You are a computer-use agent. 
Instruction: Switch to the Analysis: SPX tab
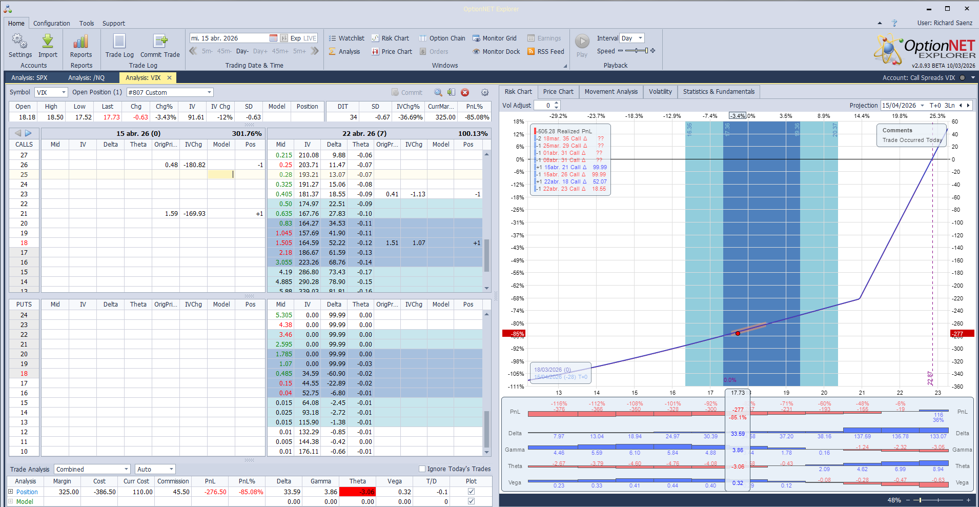point(28,77)
